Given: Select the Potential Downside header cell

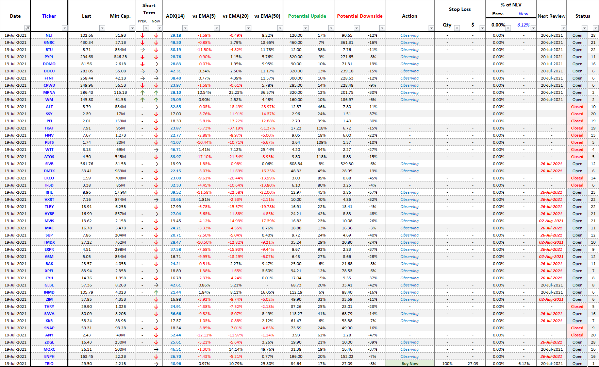Looking at the screenshot, I should (360, 16).
